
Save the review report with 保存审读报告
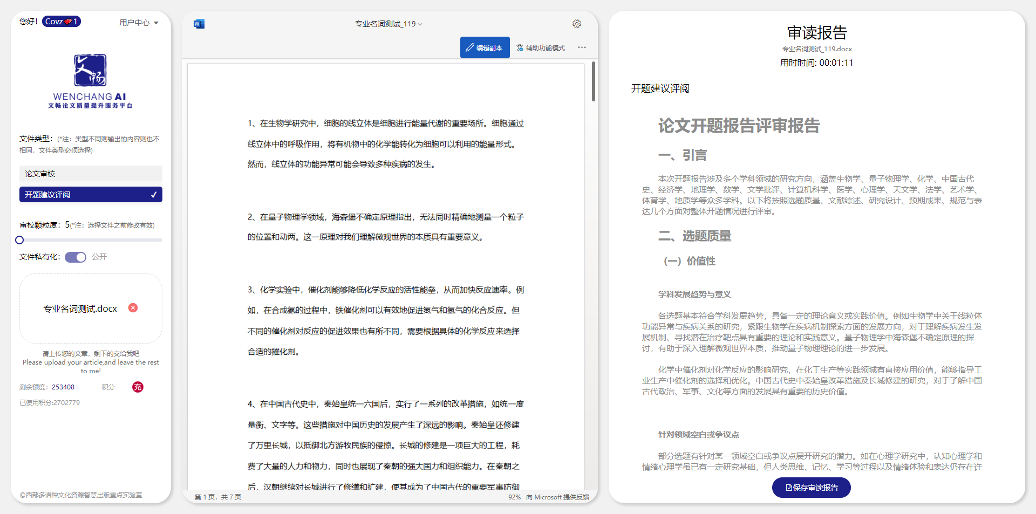point(811,488)
